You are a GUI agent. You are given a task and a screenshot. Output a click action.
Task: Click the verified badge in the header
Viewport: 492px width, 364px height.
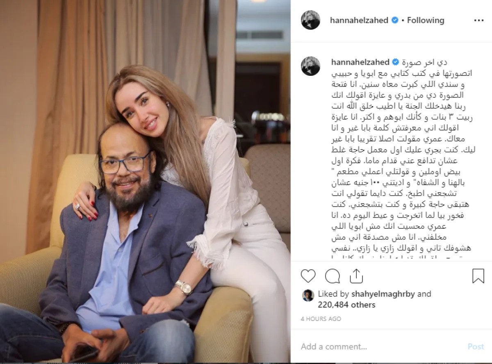click(x=394, y=20)
